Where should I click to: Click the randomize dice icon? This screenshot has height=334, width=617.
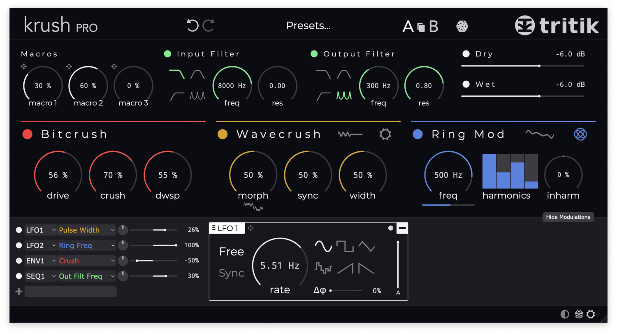tap(462, 26)
